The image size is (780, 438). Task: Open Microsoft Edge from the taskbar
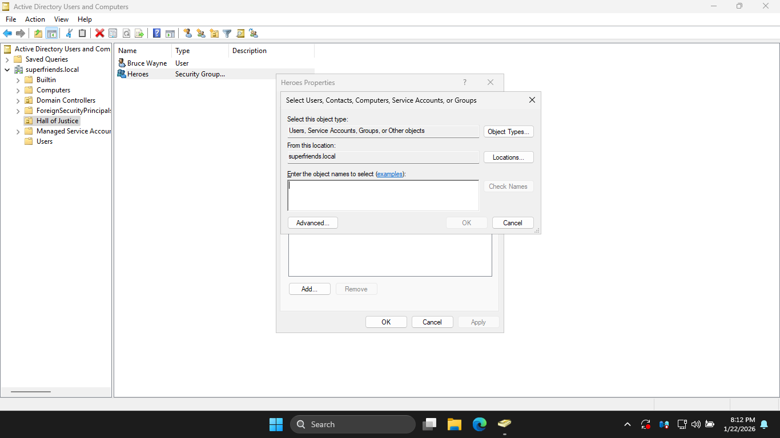pos(479,424)
